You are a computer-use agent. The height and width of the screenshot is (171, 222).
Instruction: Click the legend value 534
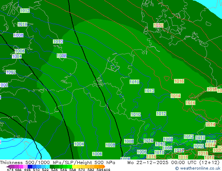(54, 170)
